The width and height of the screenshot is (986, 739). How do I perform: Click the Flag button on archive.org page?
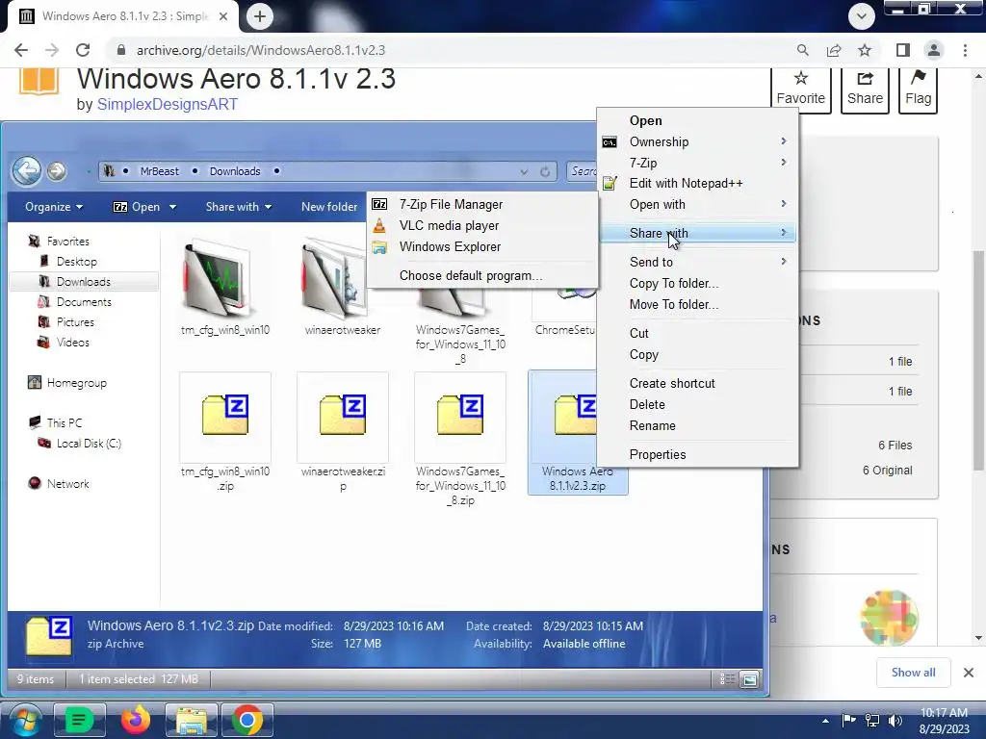tap(918, 89)
